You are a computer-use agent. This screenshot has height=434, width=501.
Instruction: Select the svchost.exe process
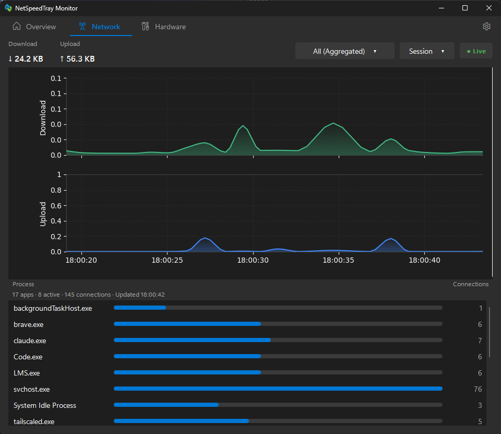tap(247, 389)
